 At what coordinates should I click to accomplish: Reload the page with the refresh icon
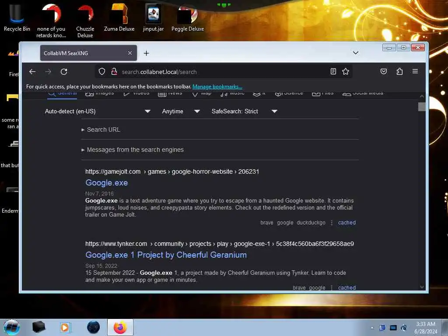coord(64,72)
